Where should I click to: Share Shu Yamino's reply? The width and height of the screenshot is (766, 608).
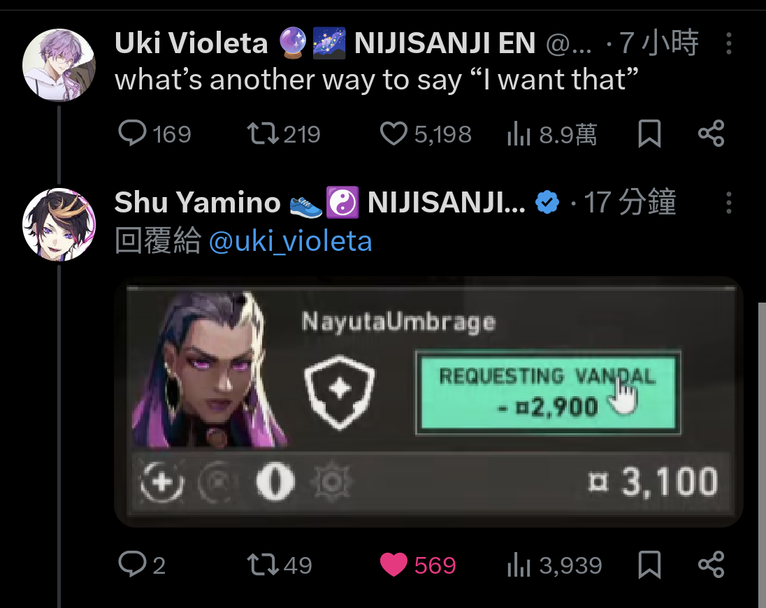click(x=711, y=565)
